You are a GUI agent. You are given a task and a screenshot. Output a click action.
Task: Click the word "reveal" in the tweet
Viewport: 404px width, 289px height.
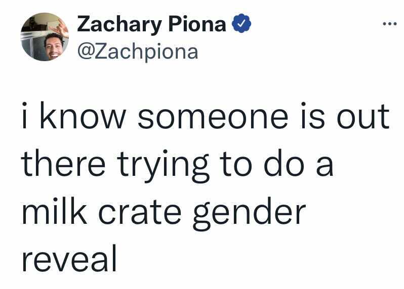(69, 258)
